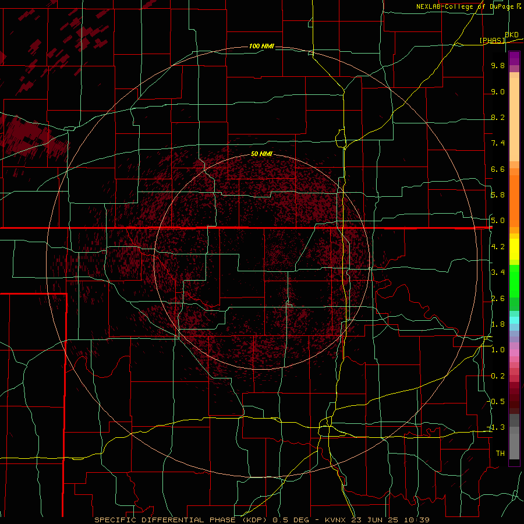This screenshot has height=524, width=524.
Task: Click the "100 NMI" range ring label
Action: tap(261, 46)
